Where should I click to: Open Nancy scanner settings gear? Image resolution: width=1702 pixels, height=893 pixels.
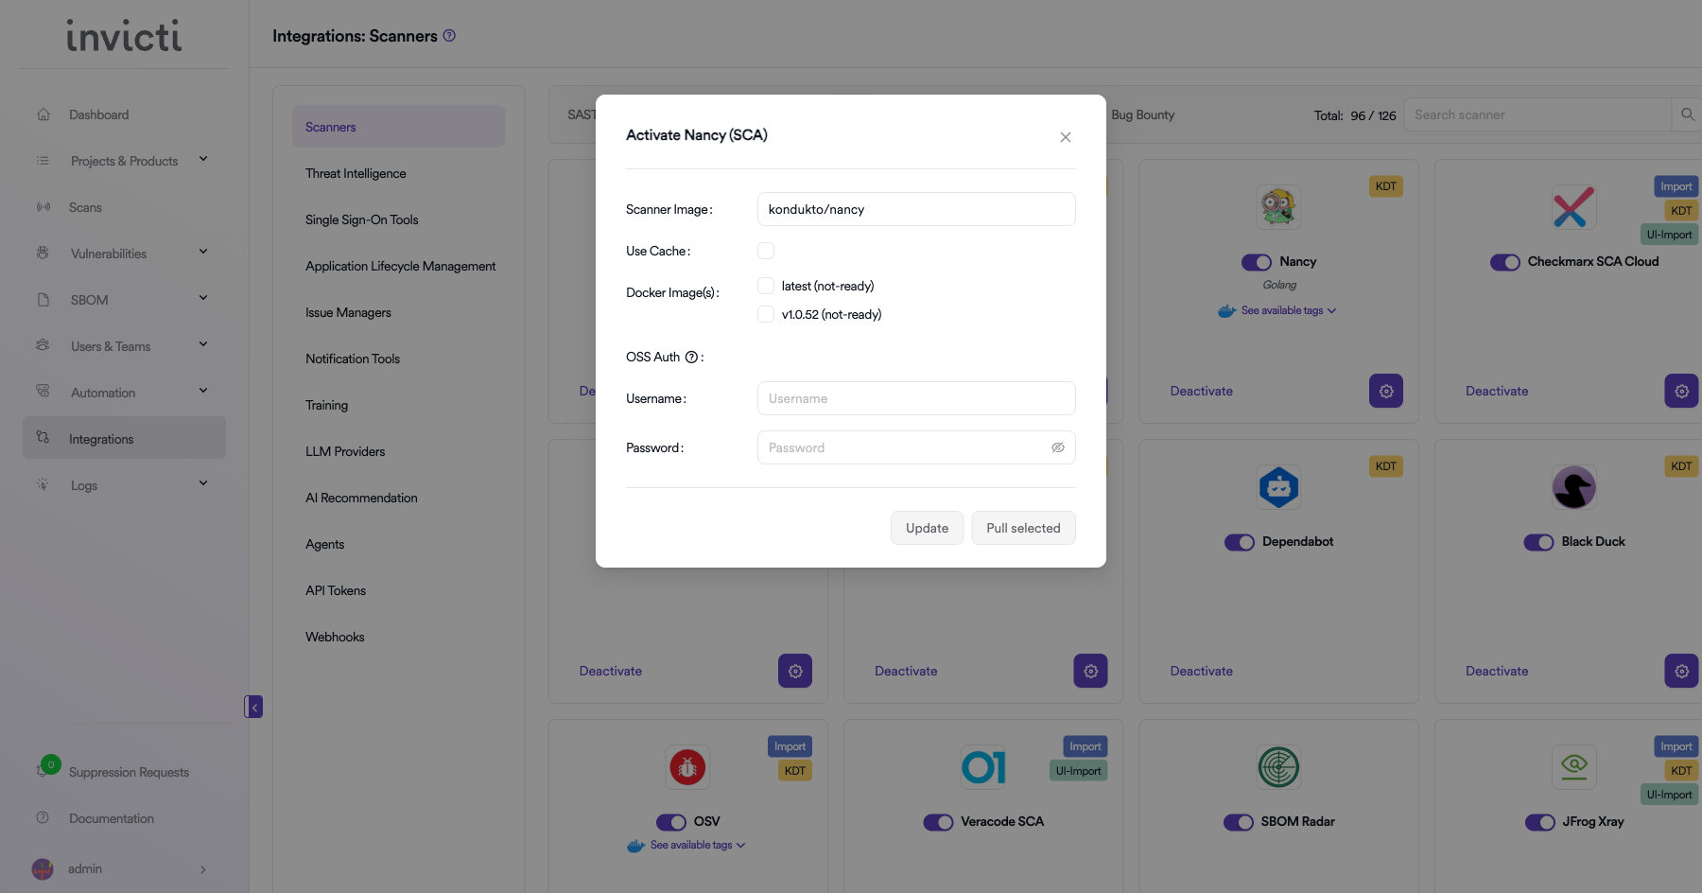1385,392
